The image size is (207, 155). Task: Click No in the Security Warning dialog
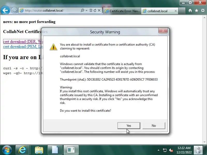click(154, 126)
